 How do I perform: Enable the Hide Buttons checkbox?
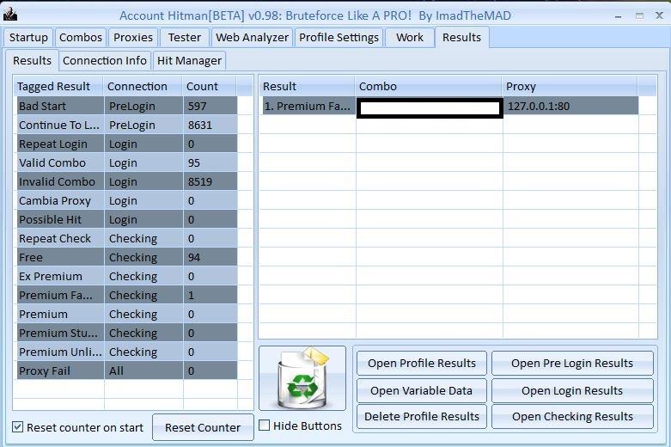coord(265,426)
